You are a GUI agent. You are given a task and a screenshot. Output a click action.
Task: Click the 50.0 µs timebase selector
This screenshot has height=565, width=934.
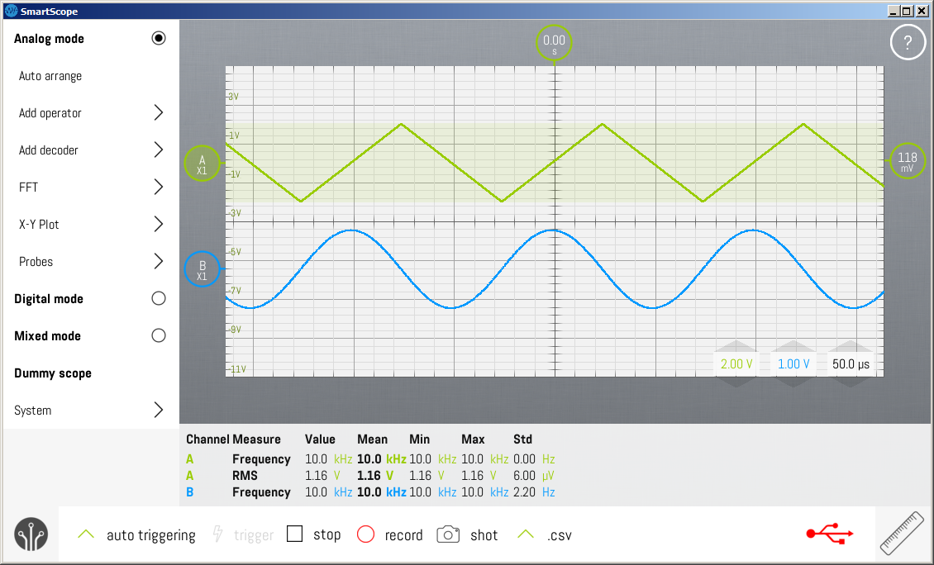click(x=851, y=363)
